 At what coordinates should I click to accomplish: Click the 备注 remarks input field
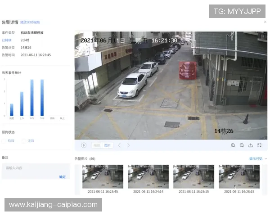[x=35, y=168]
